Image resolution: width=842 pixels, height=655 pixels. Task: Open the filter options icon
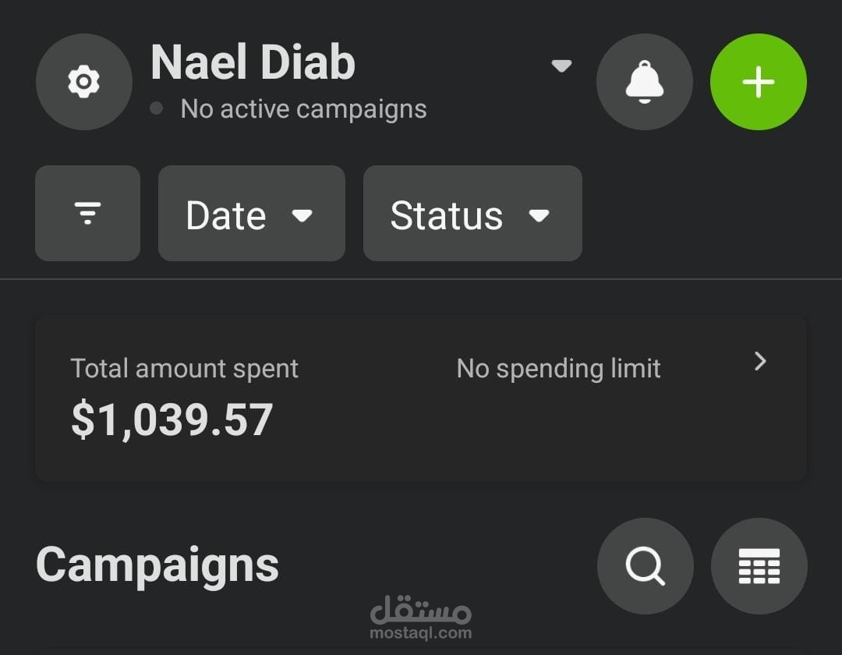click(x=87, y=213)
